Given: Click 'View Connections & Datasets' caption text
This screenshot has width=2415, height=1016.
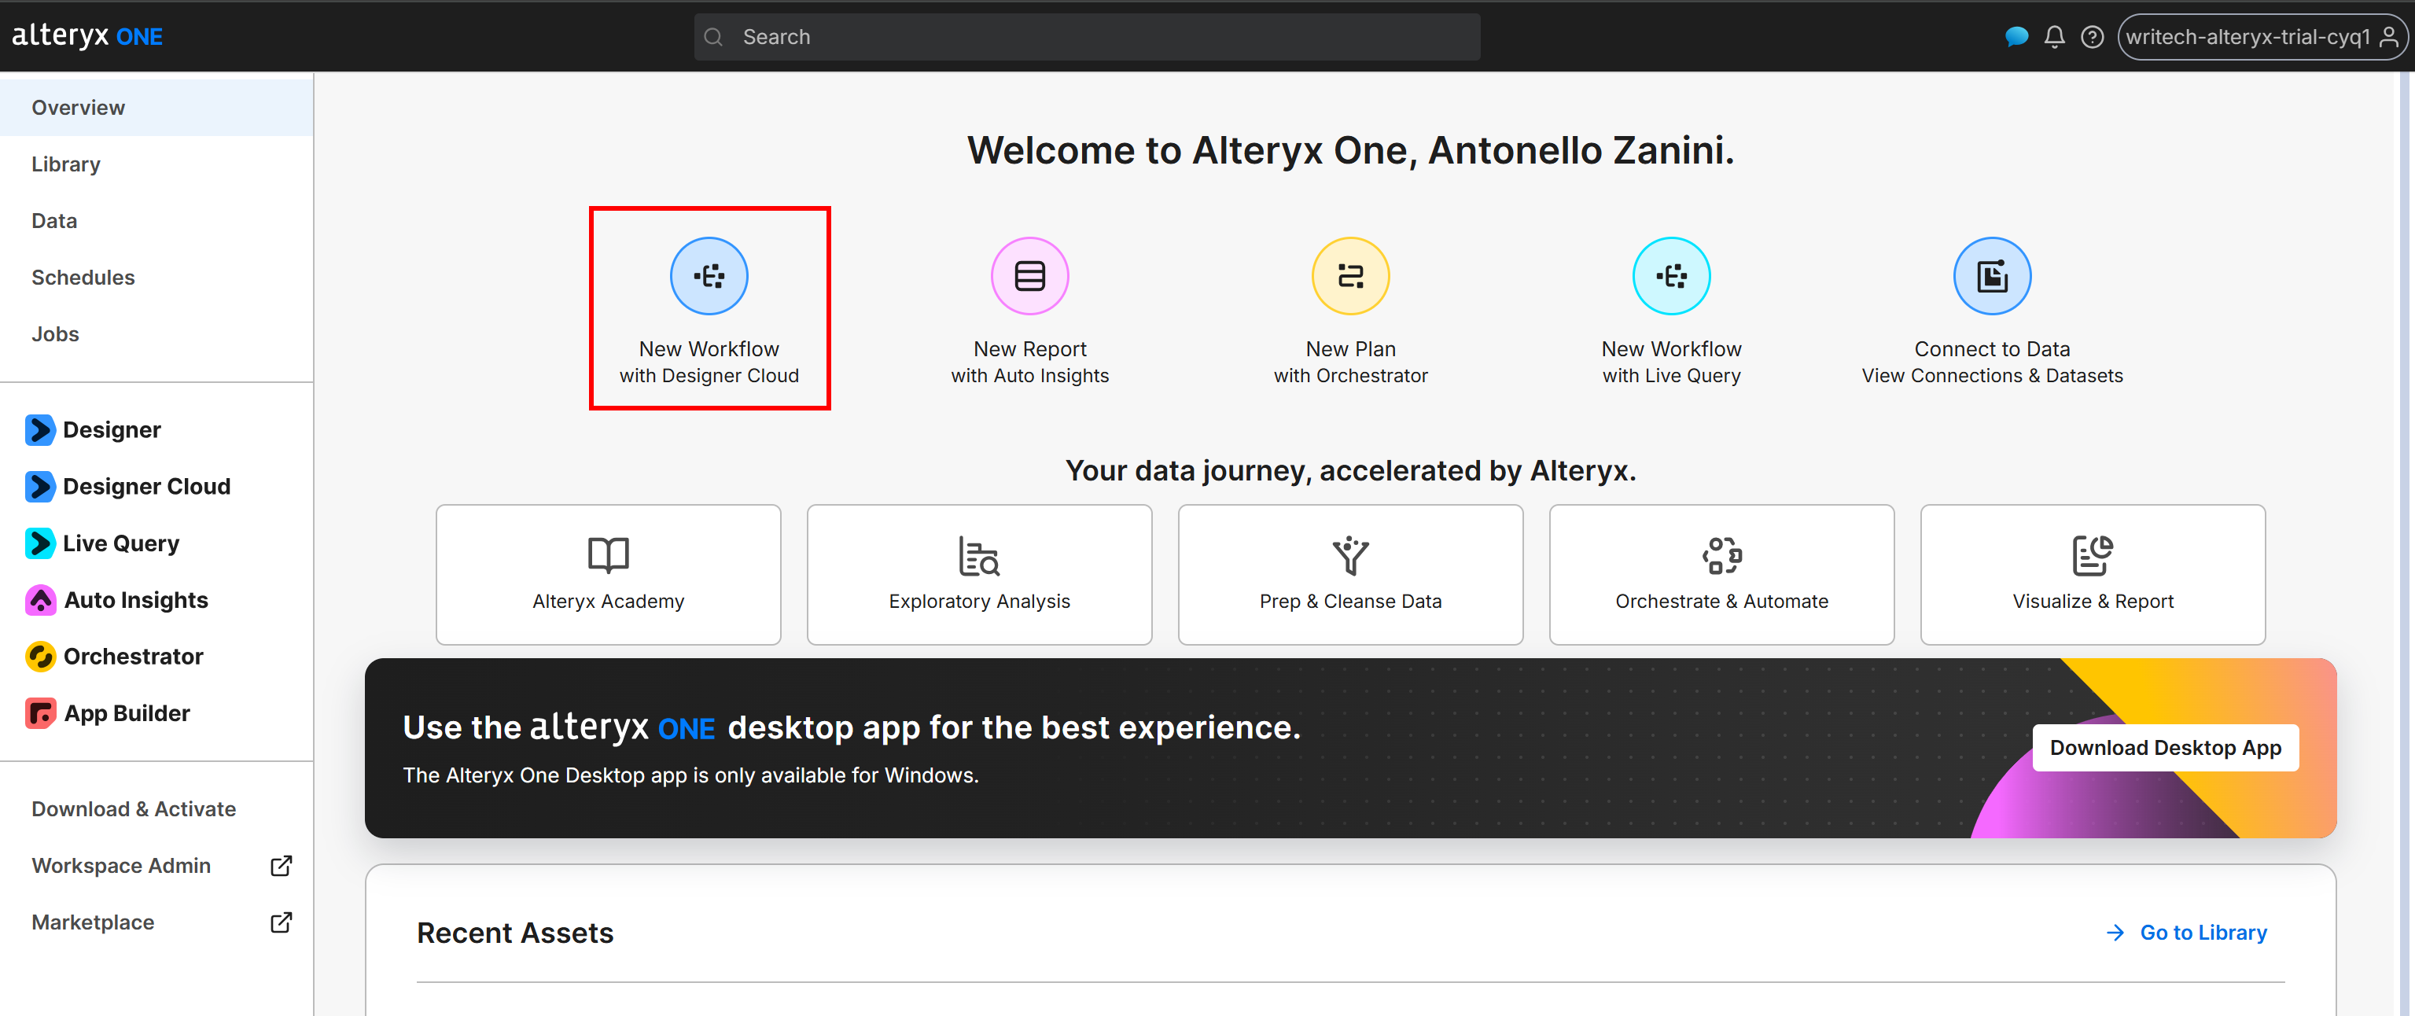Looking at the screenshot, I should click(x=1991, y=376).
